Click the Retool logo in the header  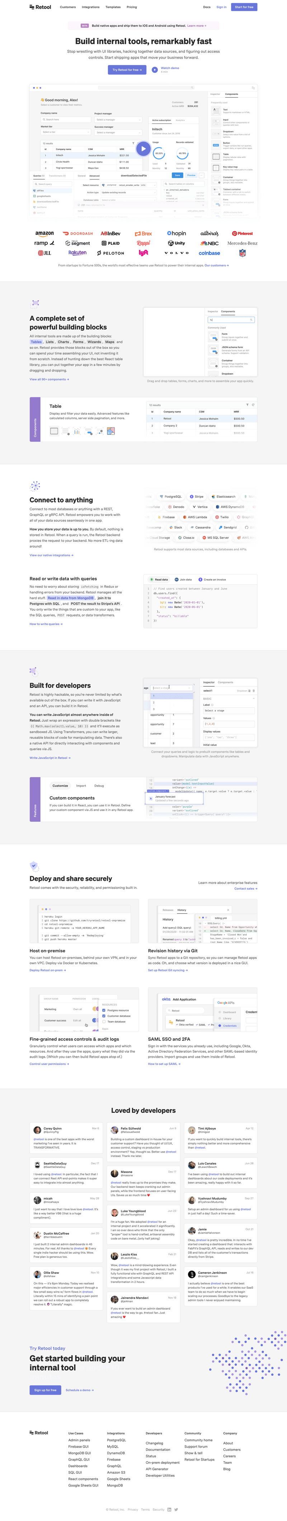[x=40, y=7]
